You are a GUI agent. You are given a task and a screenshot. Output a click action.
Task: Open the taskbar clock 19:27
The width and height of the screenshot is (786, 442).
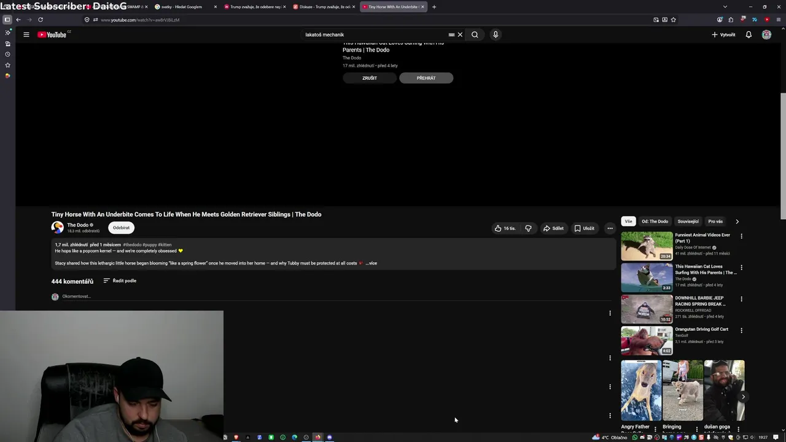[x=763, y=437]
